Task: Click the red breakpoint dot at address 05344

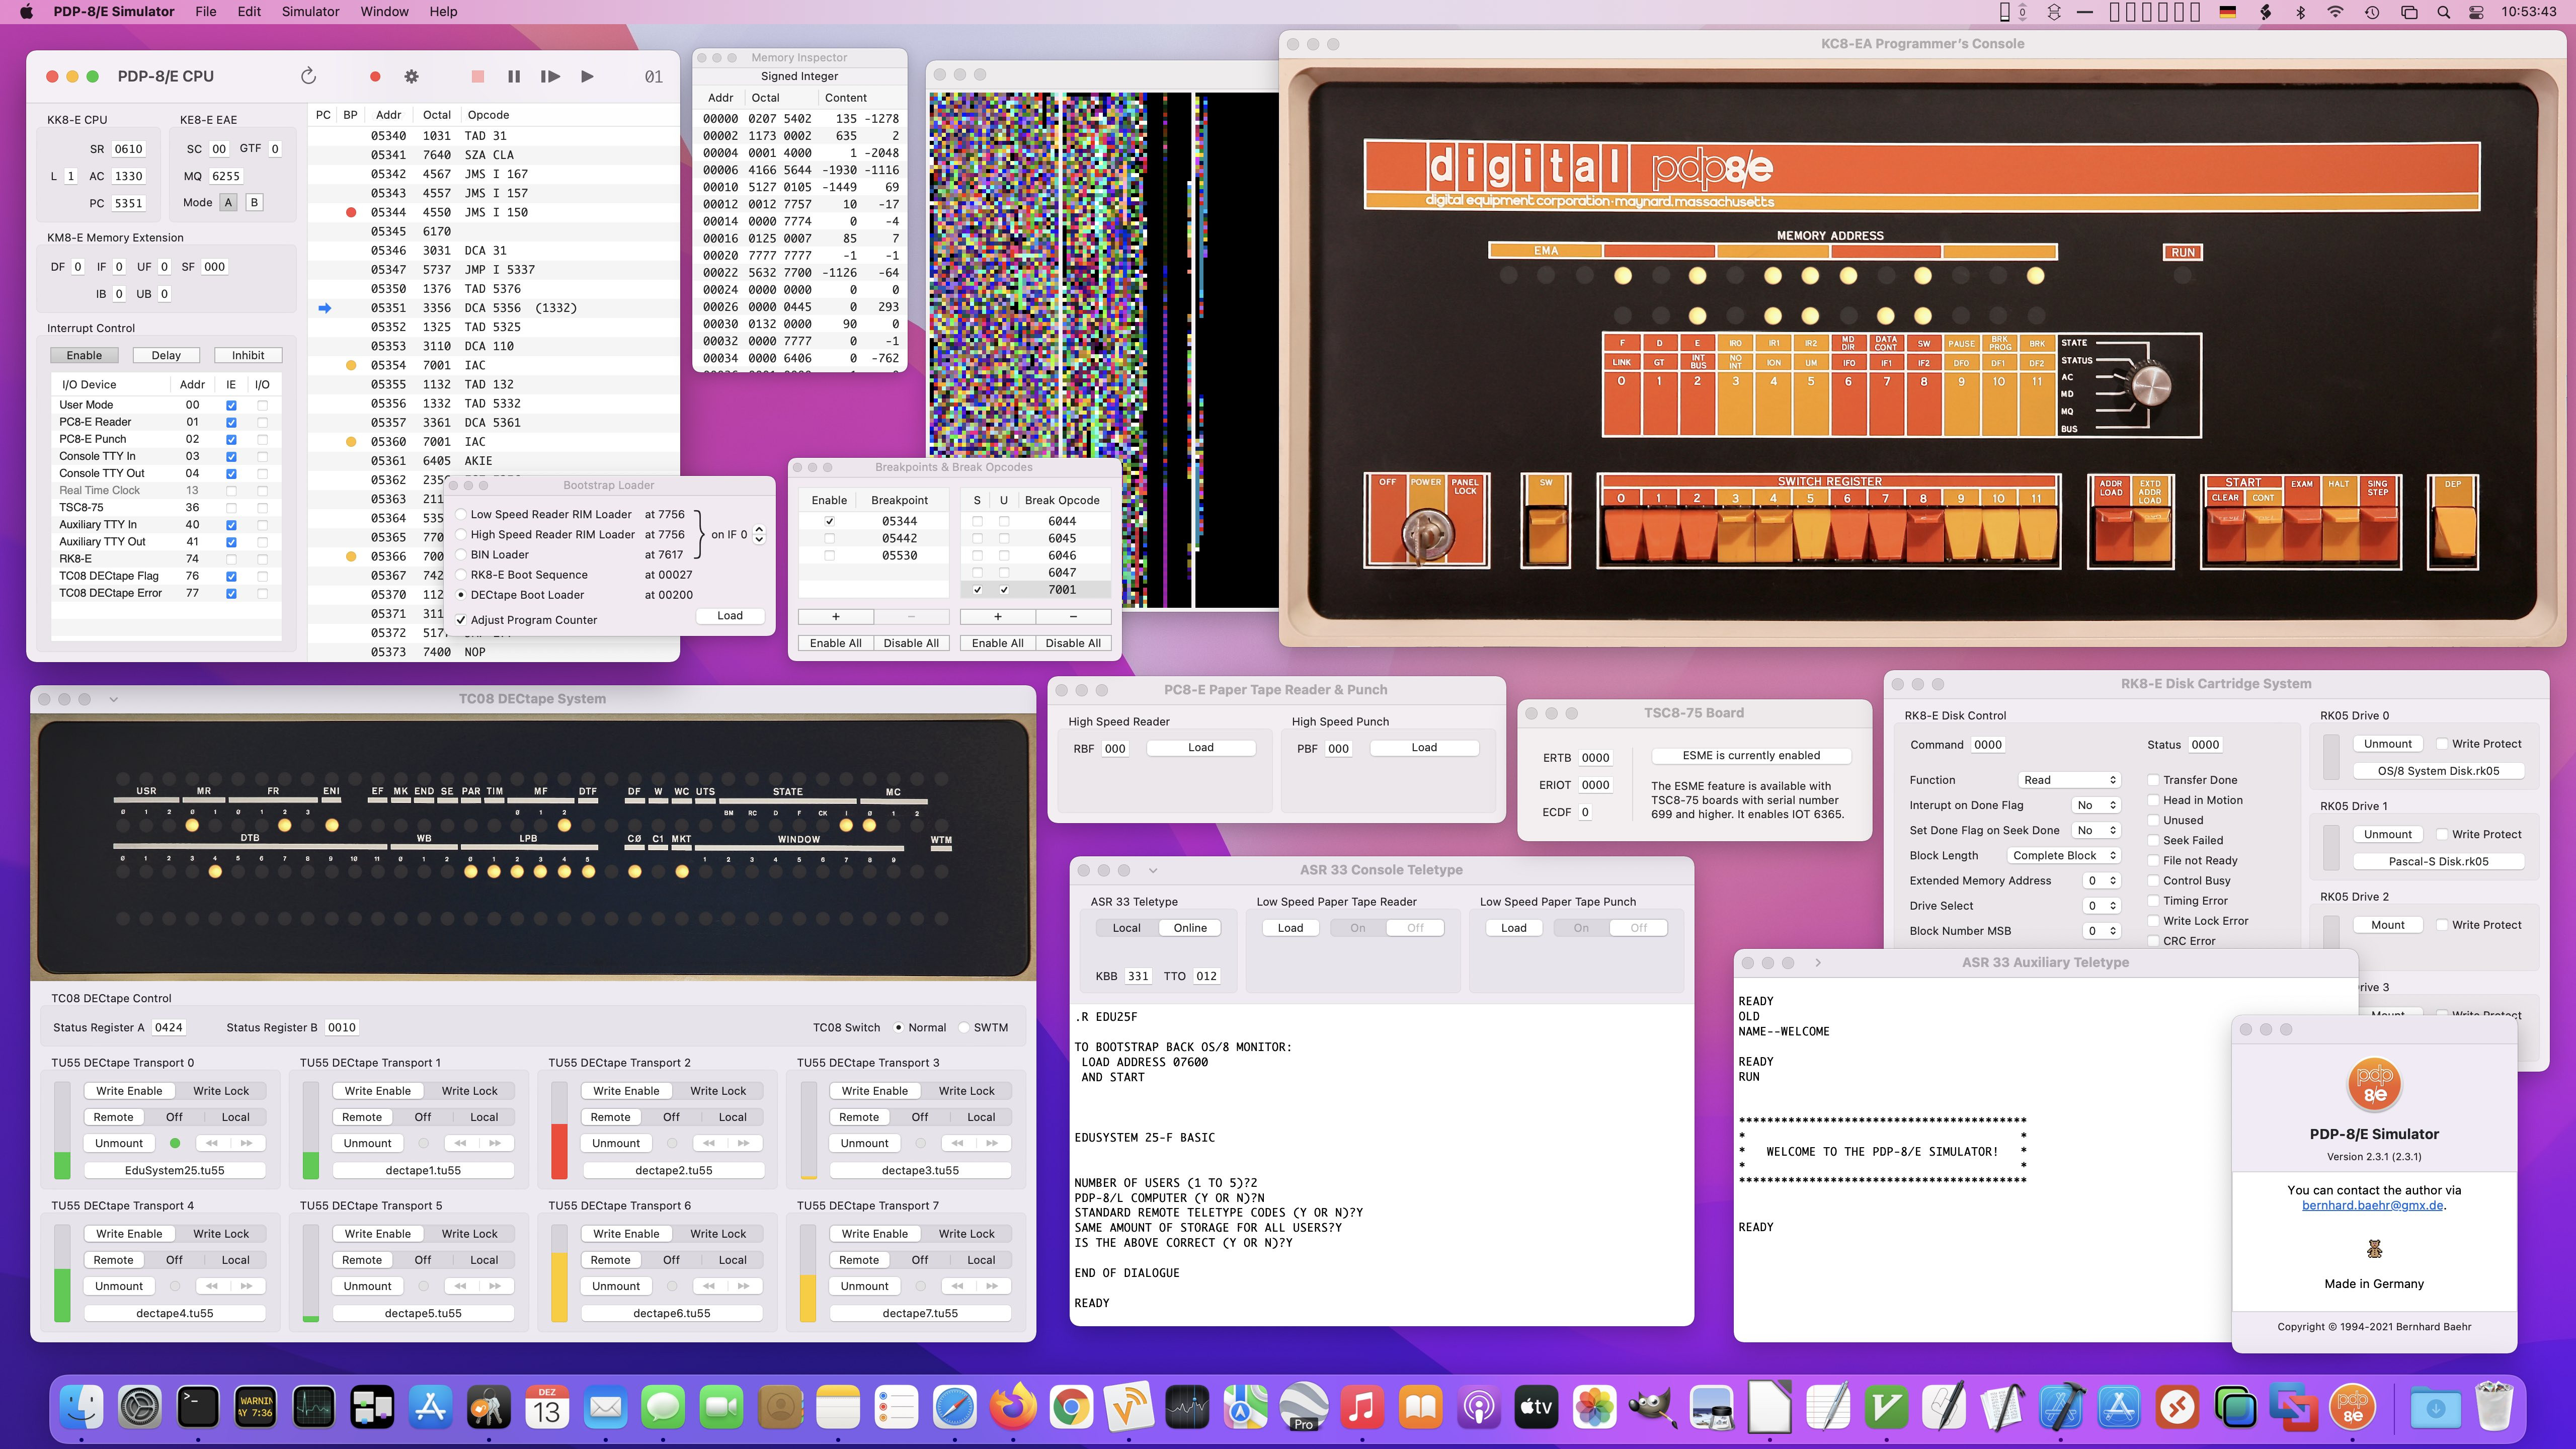Action: click(351, 212)
